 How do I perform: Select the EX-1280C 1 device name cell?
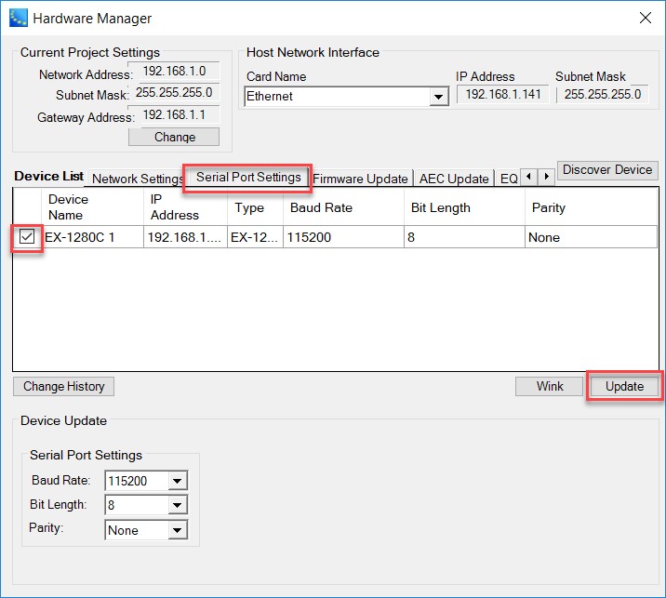[92, 237]
